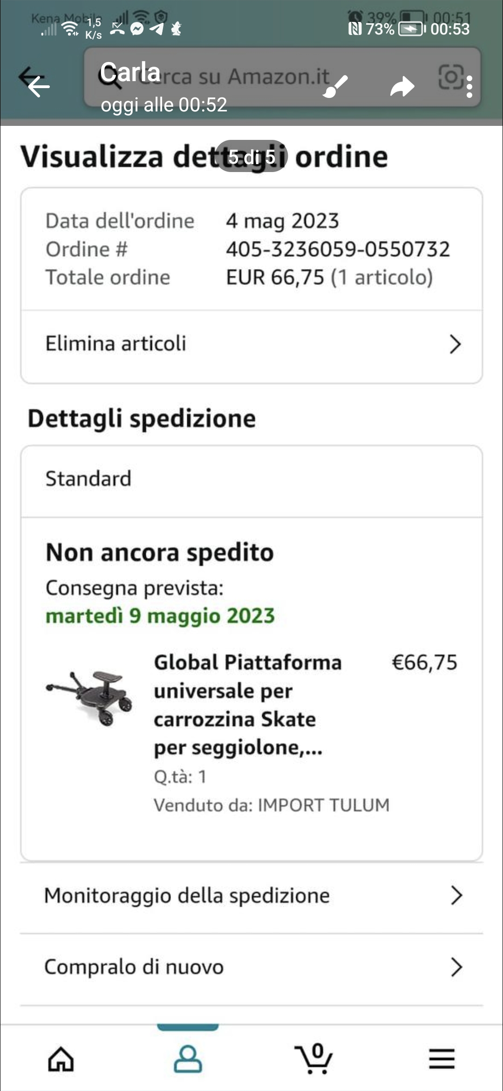The height and width of the screenshot is (1091, 503).
Task: Tap the Carla contact name header
Action: click(130, 72)
